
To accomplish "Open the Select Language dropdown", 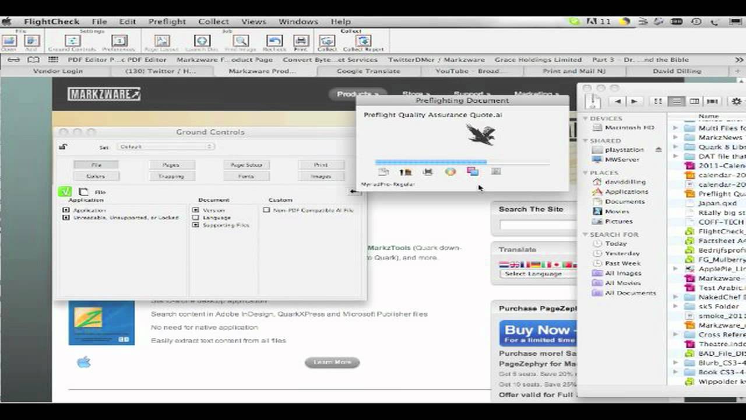I will point(537,274).
